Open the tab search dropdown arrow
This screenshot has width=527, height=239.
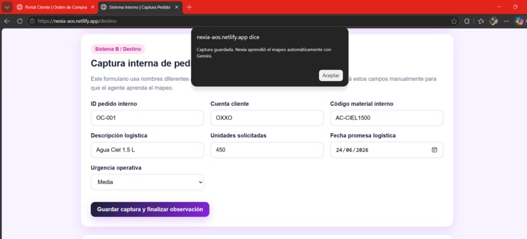7,7
